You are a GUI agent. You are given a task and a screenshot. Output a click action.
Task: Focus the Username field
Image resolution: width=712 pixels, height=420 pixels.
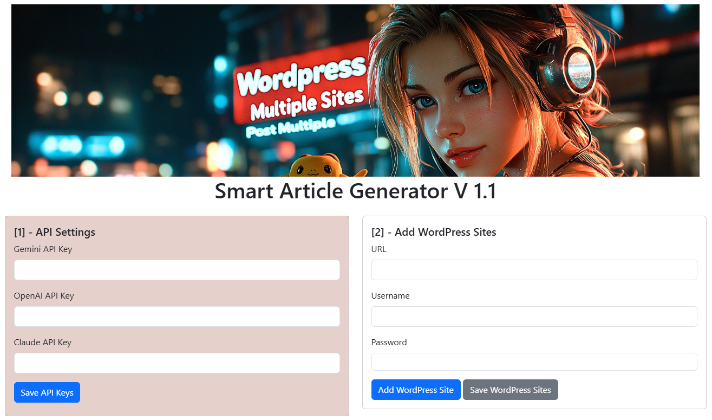pos(534,316)
